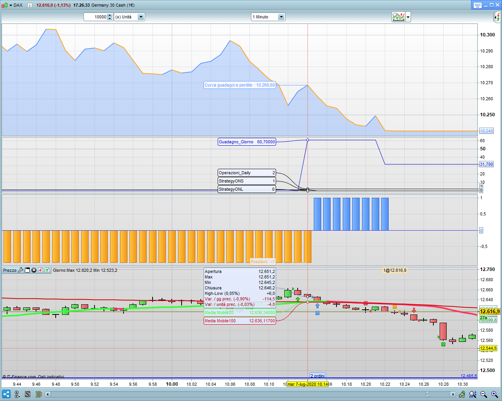Screen dimensions: 502x401
Task: Maximize the Prezzo panel window icon
Action: 27,270
